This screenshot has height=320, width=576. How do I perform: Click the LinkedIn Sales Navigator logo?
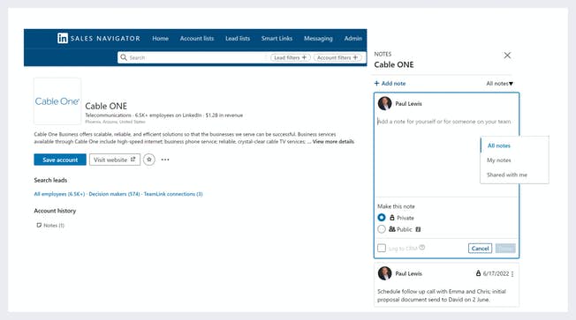click(99, 38)
